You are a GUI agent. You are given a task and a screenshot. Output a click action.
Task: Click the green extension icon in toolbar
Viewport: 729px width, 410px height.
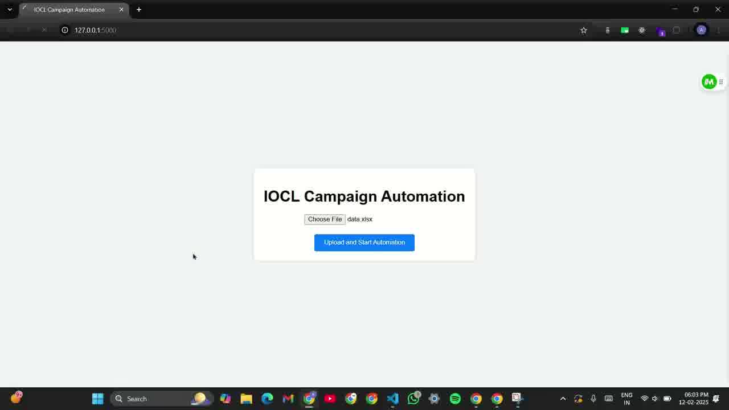coord(625,30)
